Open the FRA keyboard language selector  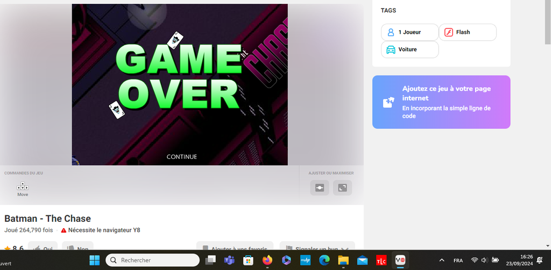coord(458,260)
